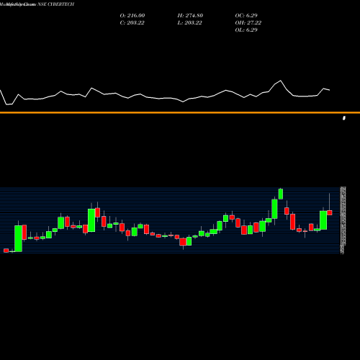Select the close value C: 203.22
The image size is (360, 360).
(132, 23)
